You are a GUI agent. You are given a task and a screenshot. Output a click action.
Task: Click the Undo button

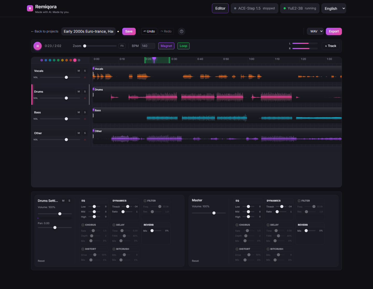click(149, 31)
